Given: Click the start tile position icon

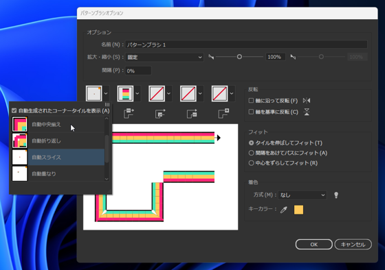Looking at the screenshot, I should pos(192,113).
